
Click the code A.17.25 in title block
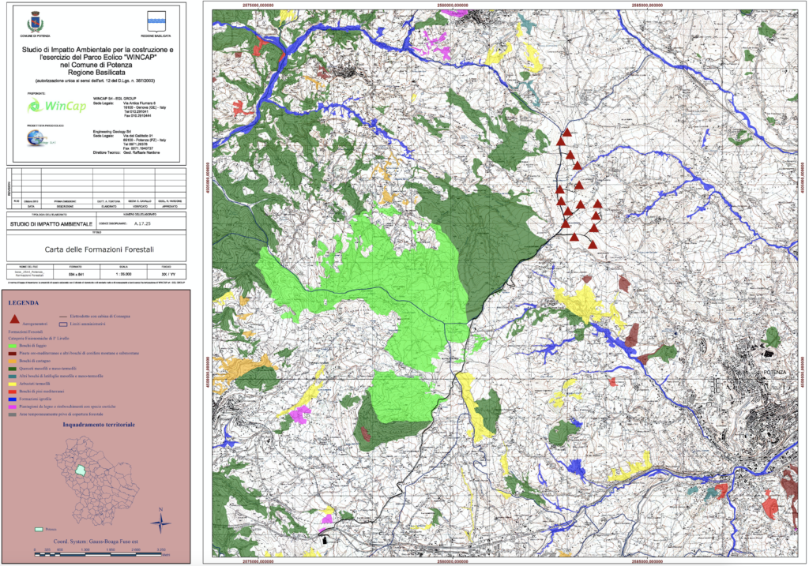coord(144,224)
